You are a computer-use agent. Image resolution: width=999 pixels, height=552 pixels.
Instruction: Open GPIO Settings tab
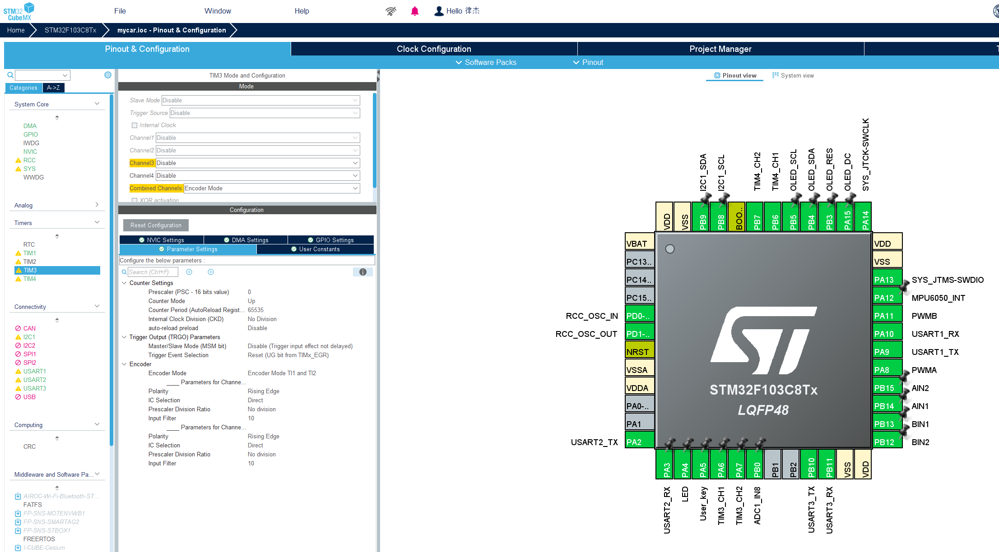coord(331,240)
